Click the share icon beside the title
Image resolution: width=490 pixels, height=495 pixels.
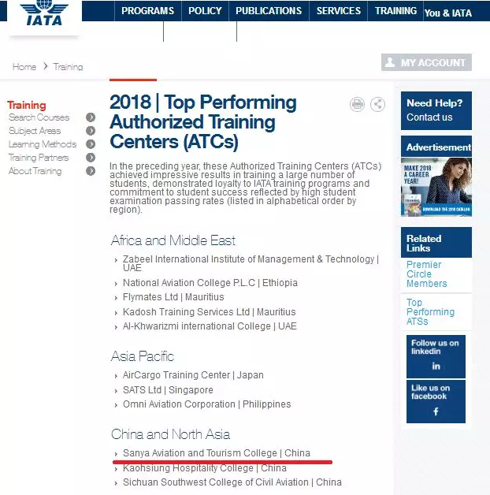pos(377,104)
